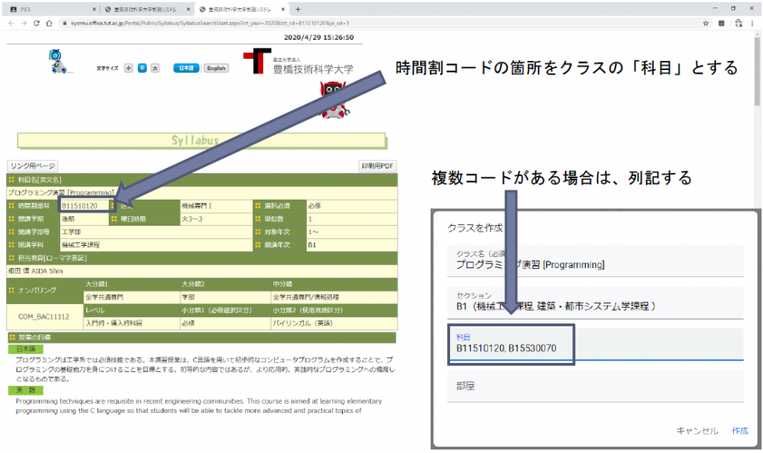This screenshot has width=763, height=453.
Task: Switch page language to English
Action: point(216,68)
